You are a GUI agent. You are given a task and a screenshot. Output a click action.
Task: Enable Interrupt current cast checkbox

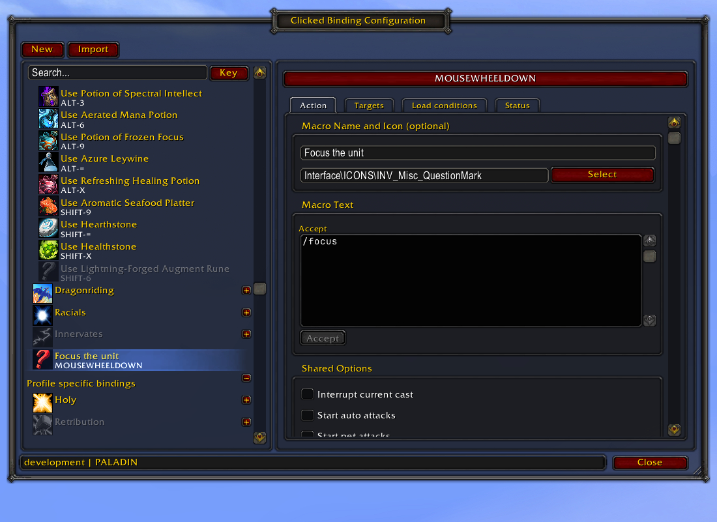pos(307,394)
